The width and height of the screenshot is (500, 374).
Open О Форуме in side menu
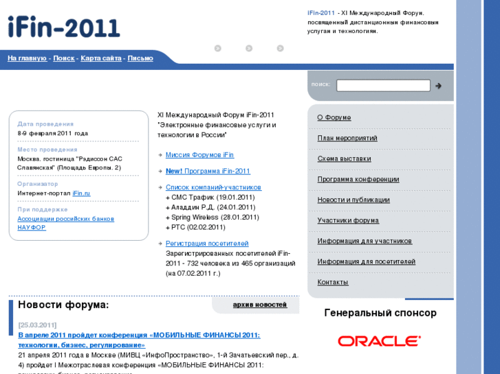(334, 117)
